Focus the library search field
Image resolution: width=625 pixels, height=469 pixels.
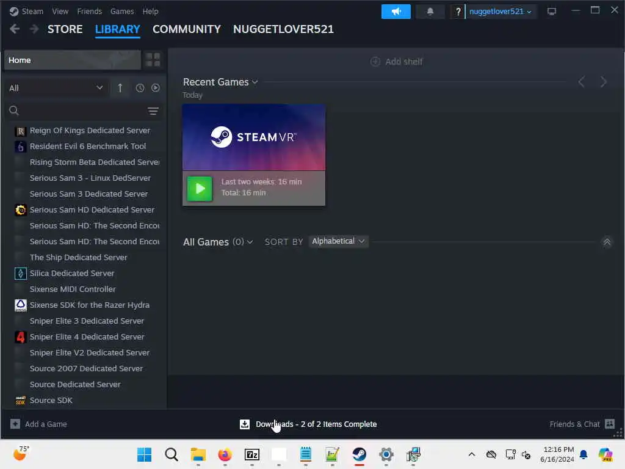(82, 111)
